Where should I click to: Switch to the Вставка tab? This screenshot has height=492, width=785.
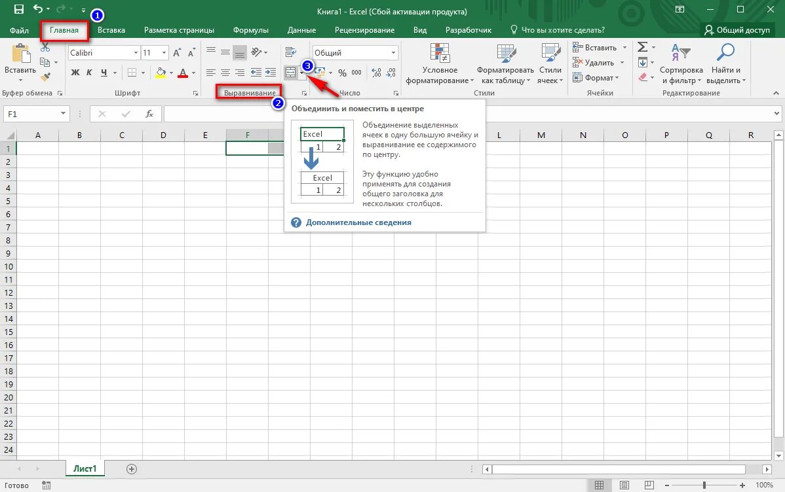tap(111, 30)
